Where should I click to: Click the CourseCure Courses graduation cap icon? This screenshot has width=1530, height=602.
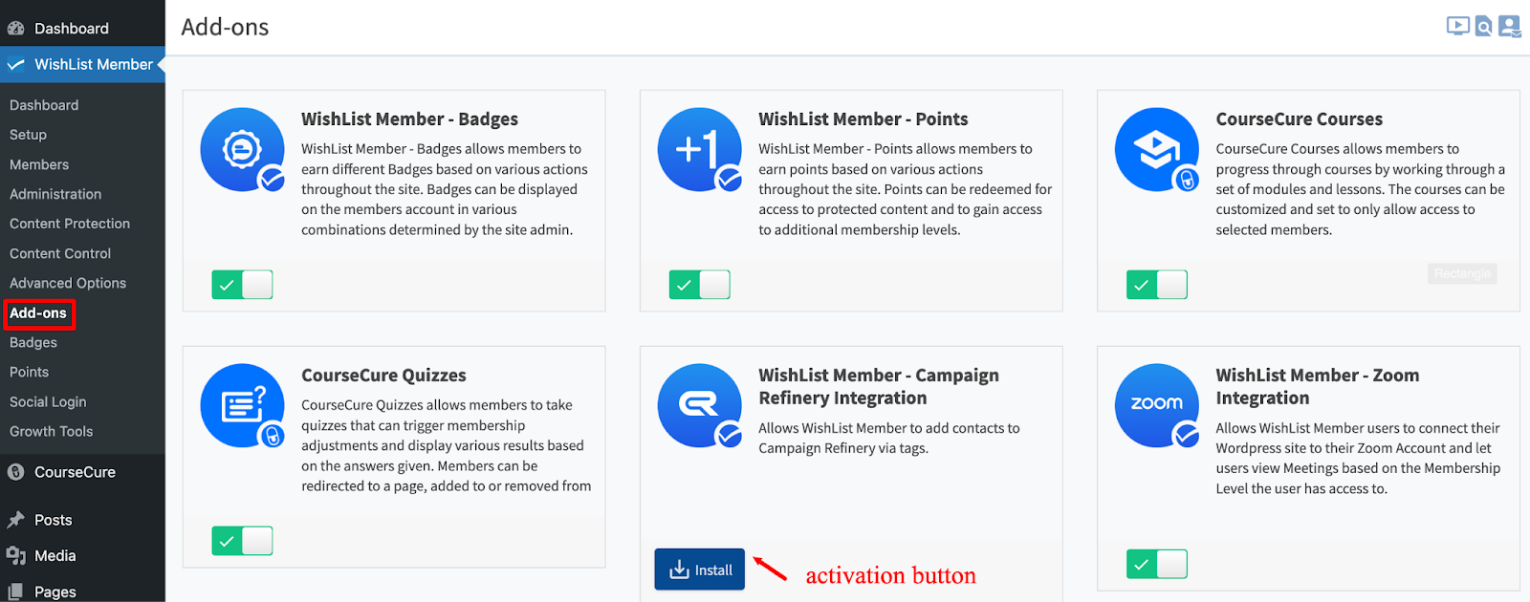1157,150
